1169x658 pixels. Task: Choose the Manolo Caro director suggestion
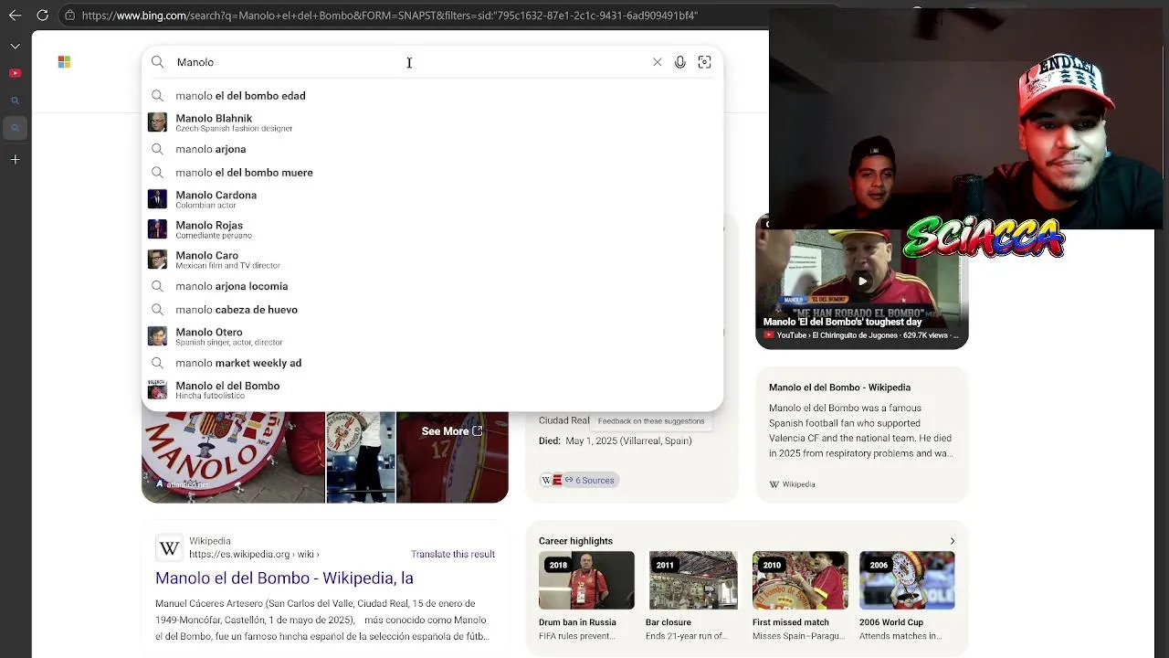pos(433,260)
